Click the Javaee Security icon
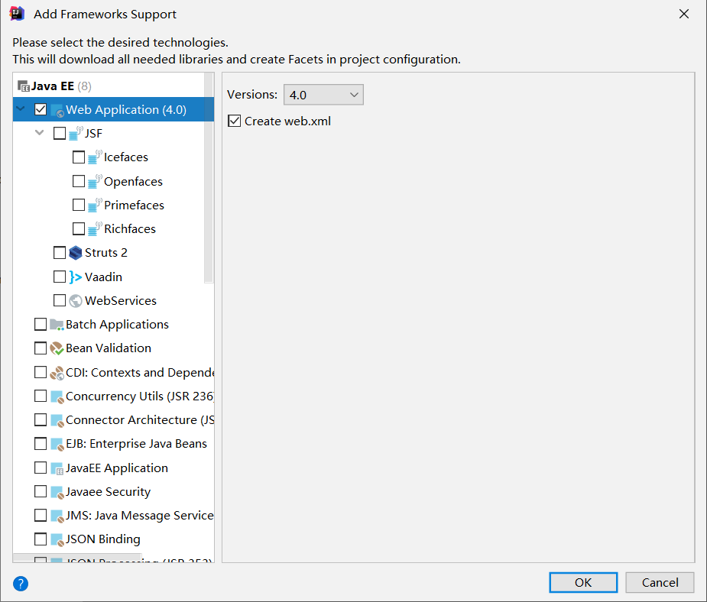This screenshot has width=707, height=602. click(x=57, y=492)
